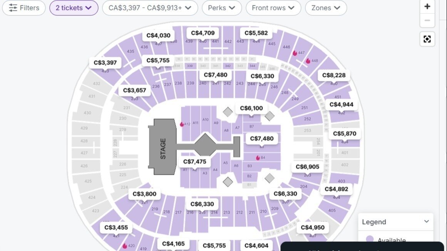Click the flame deal icon on section 448
Image resolution: width=447 pixels, height=251 pixels.
[308, 60]
